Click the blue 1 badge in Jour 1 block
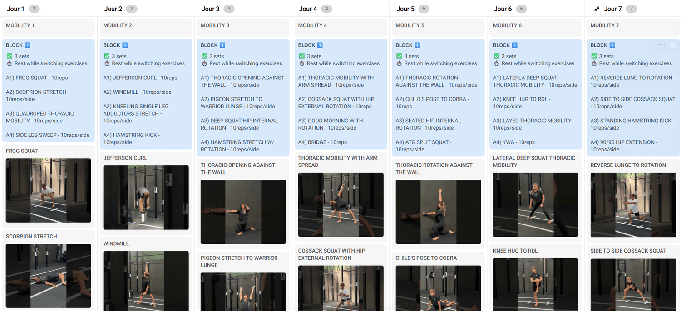This screenshot has height=311, width=681. tap(27, 45)
